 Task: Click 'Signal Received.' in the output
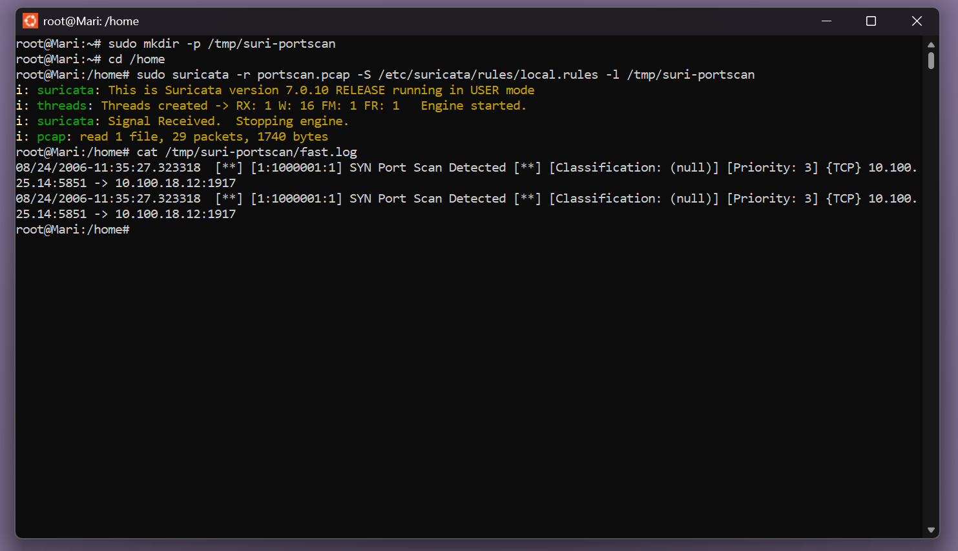(165, 121)
